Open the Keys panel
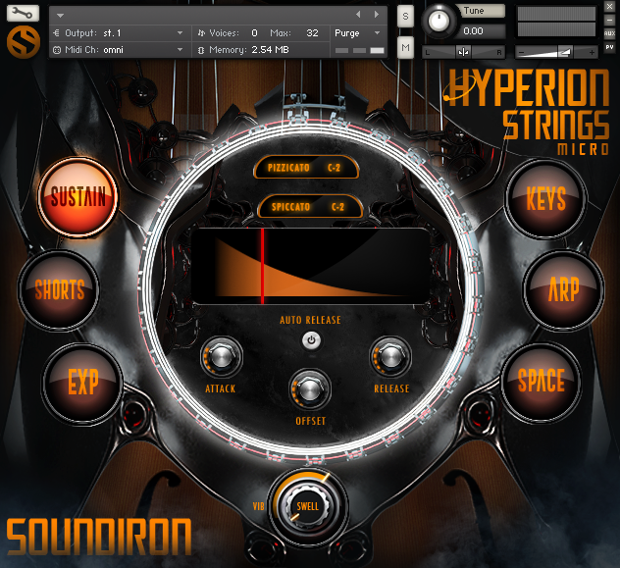The height and width of the screenshot is (568, 620). pyautogui.click(x=545, y=199)
